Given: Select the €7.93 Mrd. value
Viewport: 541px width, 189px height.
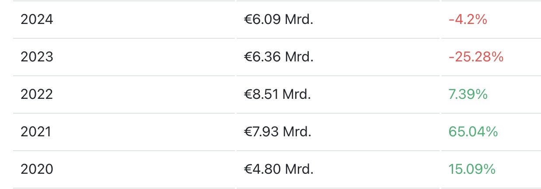Looking at the screenshot, I should click(278, 132).
